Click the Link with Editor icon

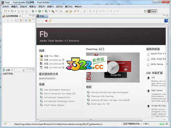(30, 20)
